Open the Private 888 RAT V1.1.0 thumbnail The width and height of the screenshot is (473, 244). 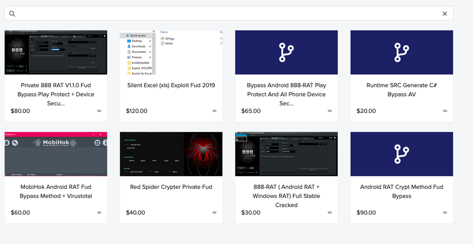pyautogui.click(x=56, y=52)
